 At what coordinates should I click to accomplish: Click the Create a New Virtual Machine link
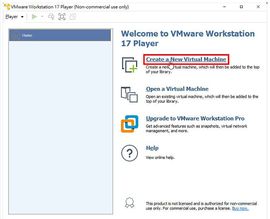coord(186,60)
